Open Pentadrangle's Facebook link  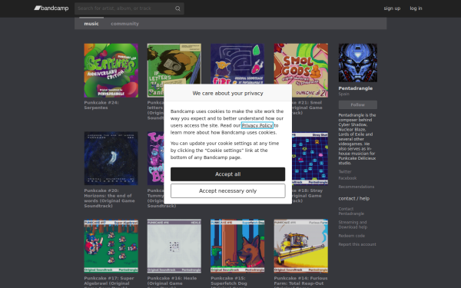[x=347, y=178]
